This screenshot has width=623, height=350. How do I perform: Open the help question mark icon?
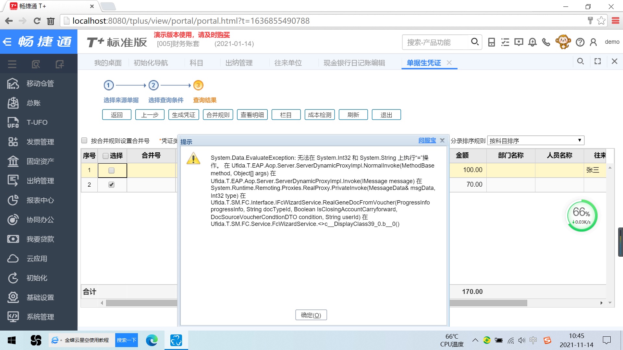point(580,42)
